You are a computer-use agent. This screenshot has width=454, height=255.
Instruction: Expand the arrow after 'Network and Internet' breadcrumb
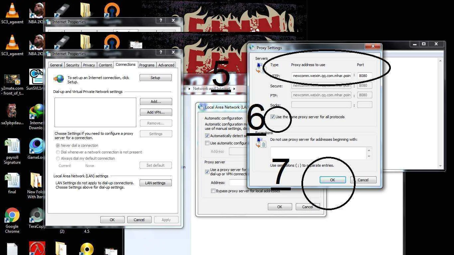(234, 89)
